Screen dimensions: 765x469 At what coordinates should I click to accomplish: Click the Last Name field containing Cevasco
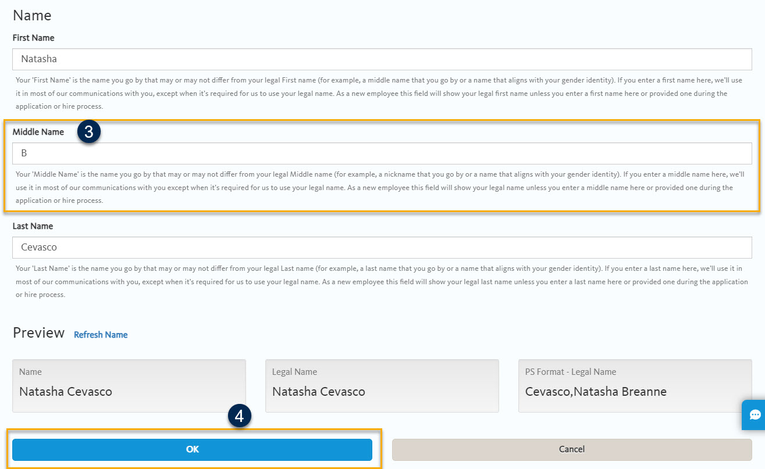(382, 247)
